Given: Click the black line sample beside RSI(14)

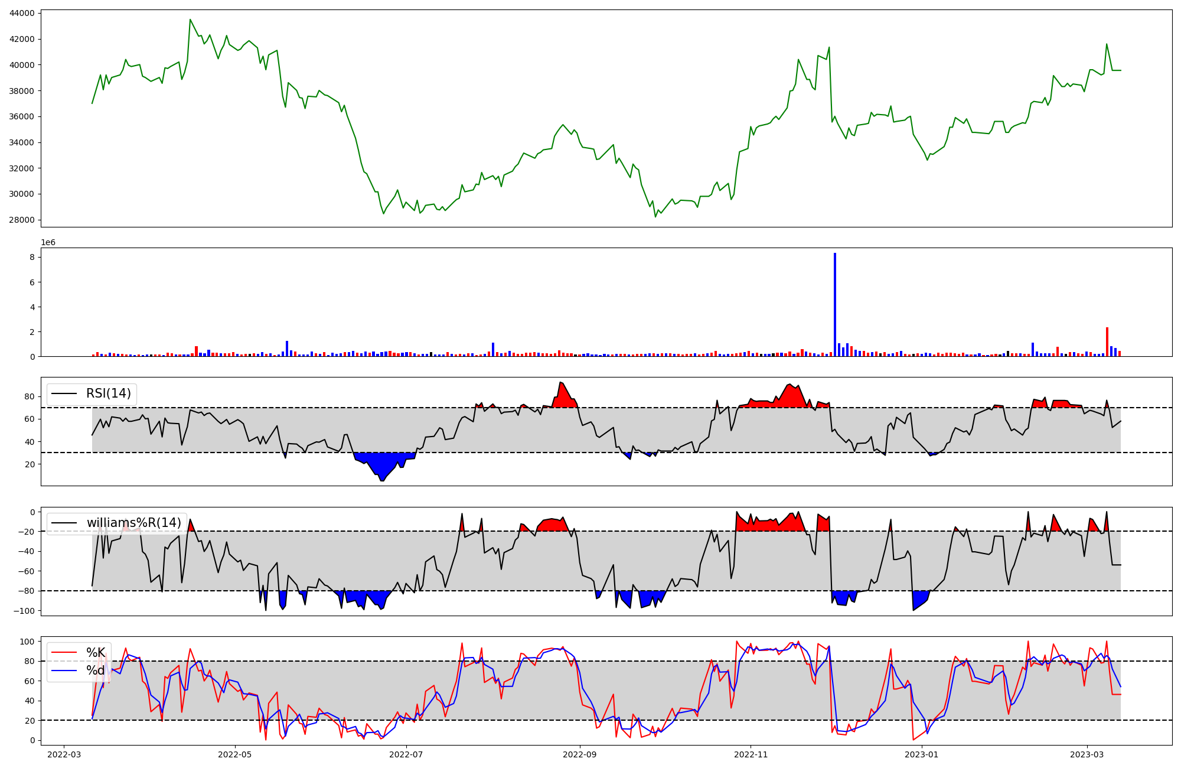Looking at the screenshot, I should [64, 393].
